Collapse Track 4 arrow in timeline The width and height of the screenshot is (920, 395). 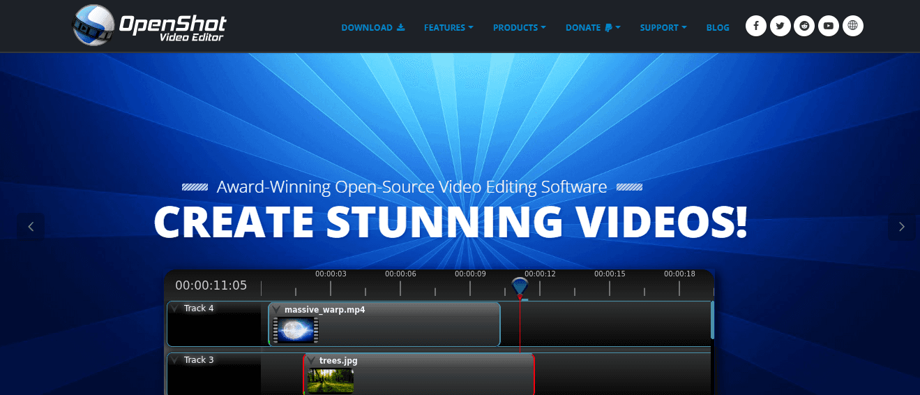pyautogui.click(x=175, y=308)
